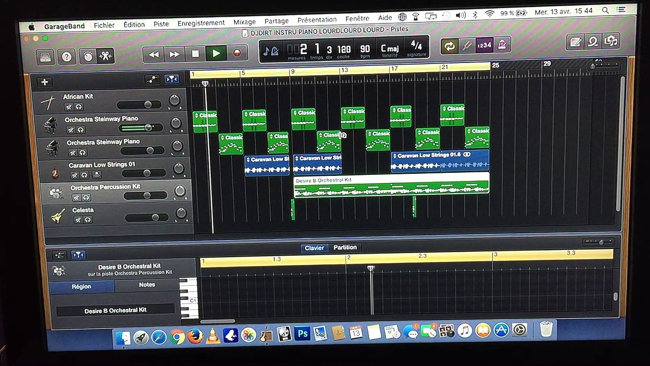Click the first Steinway Piano track icon
The width and height of the screenshot is (650, 366).
(50, 125)
